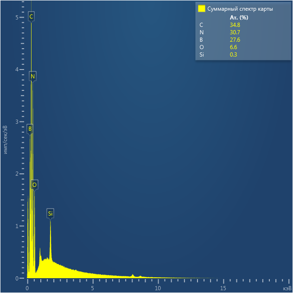Select the C element row in legend
The width and height of the screenshot is (293, 293).
pos(201,25)
